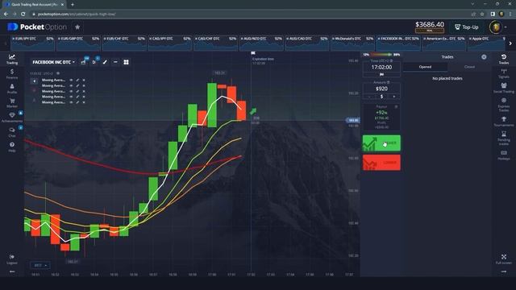This screenshot has height=290, width=516.
Task: Open Social Trading
Action: point(503,88)
